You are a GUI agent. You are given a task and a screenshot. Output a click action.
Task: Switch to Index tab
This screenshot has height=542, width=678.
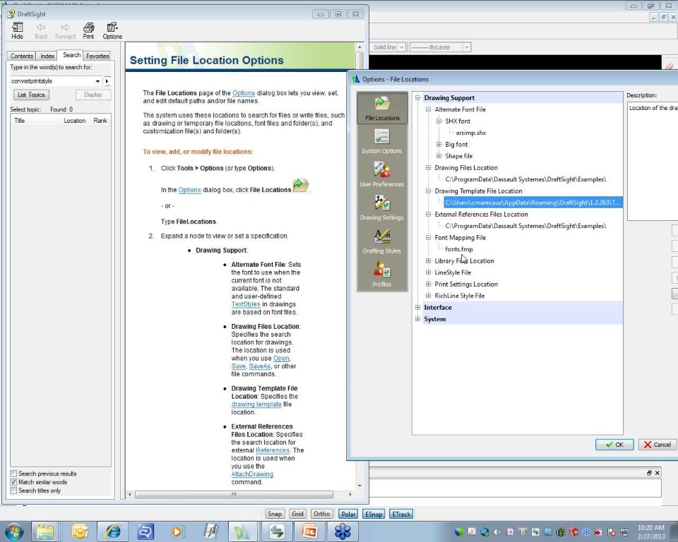(47, 56)
